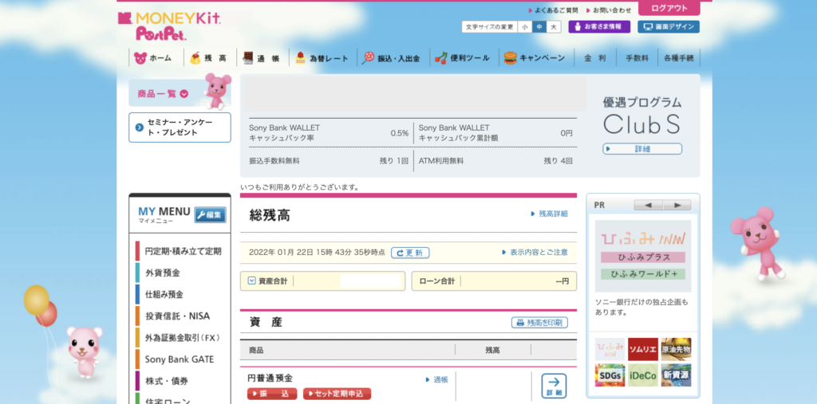
Task: Open the キャンペーン navigation item
Action: [x=535, y=58]
